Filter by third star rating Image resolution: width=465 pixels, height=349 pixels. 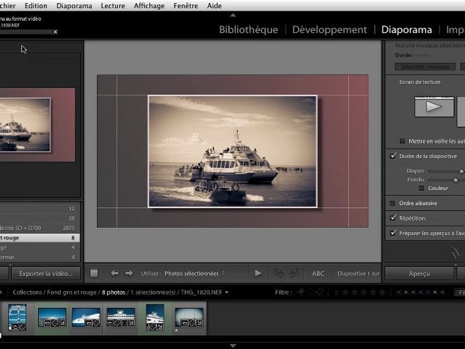(x=364, y=292)
